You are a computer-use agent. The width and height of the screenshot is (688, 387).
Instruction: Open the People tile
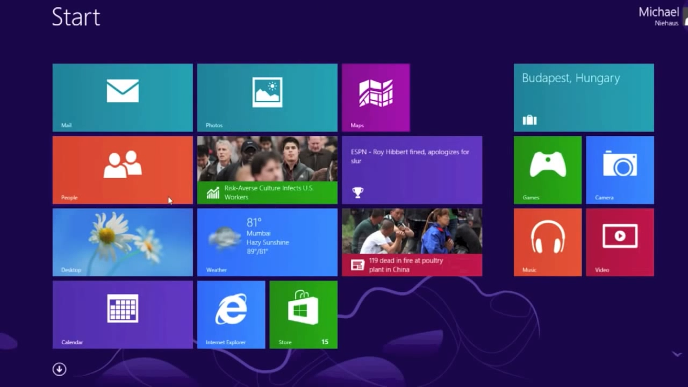point(123,170)
